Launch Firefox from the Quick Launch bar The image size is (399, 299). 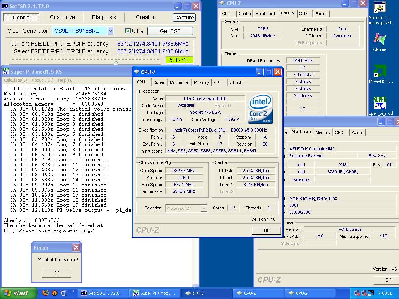click(46, 293)
